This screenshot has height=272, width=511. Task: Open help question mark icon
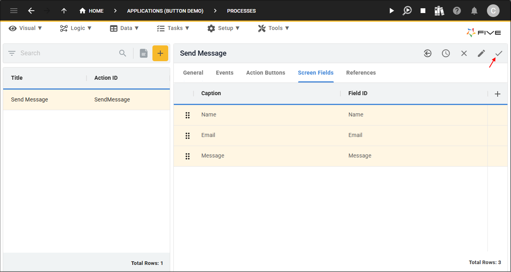[457, 11]
